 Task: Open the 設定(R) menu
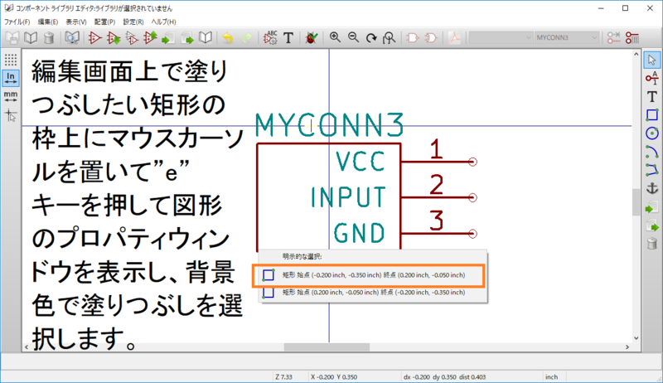[133, 22]
